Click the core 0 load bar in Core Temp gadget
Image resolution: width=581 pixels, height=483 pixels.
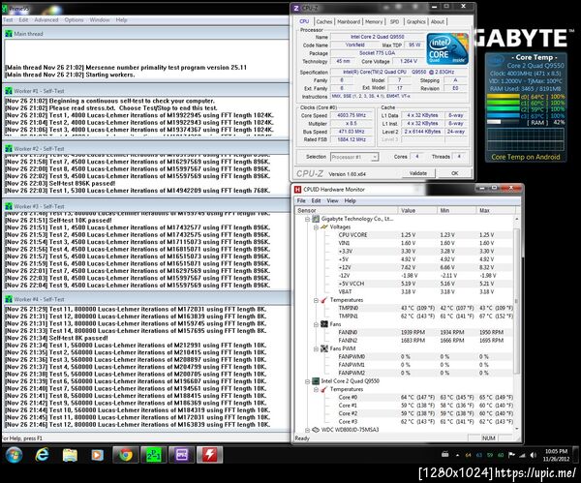[x=504, y=97]
